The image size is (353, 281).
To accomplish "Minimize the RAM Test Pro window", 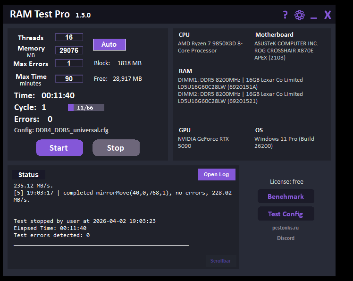I will click(x=314, y=17).
